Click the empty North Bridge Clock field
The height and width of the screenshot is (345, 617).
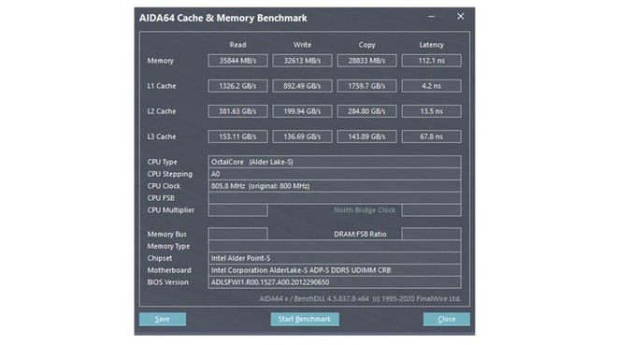pos(431,210)
